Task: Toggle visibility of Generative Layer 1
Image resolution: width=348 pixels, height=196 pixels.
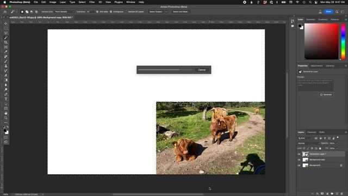Action: (x=299, y=154)
